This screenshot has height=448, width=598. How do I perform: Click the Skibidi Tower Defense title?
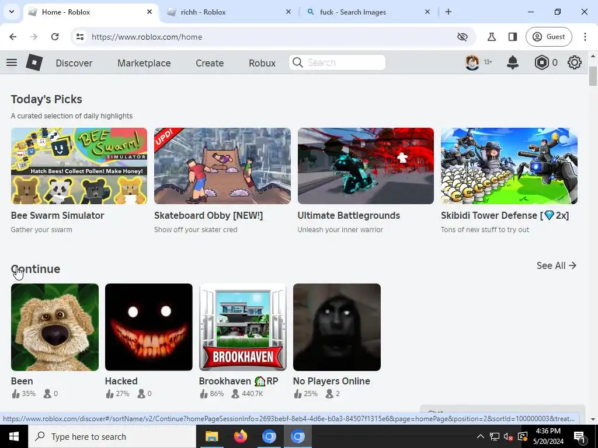coord(505,215)
